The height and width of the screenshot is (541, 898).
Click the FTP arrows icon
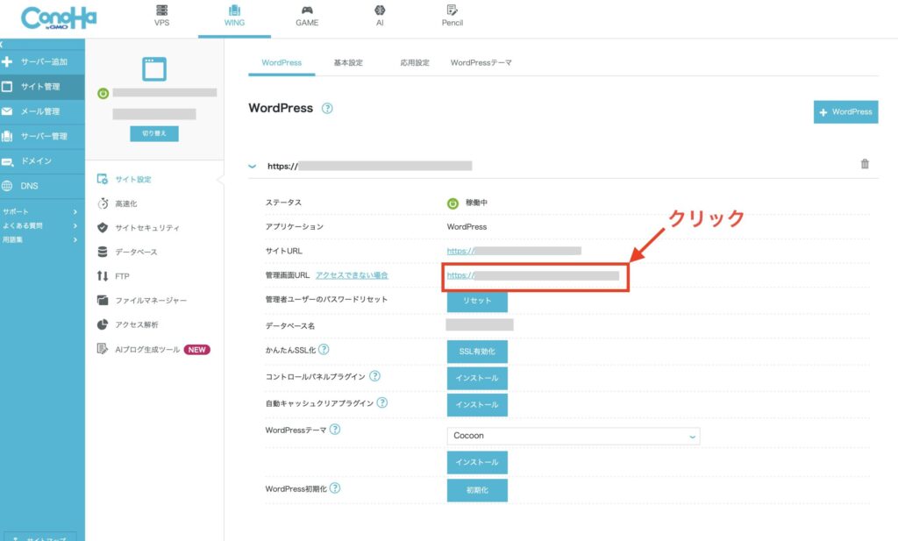coord(103,276)
